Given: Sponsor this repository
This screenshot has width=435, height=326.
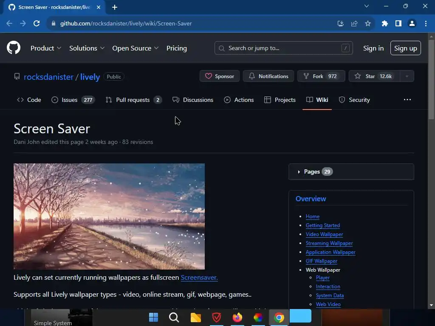Looking at the screenshot, I should (220, 76).
